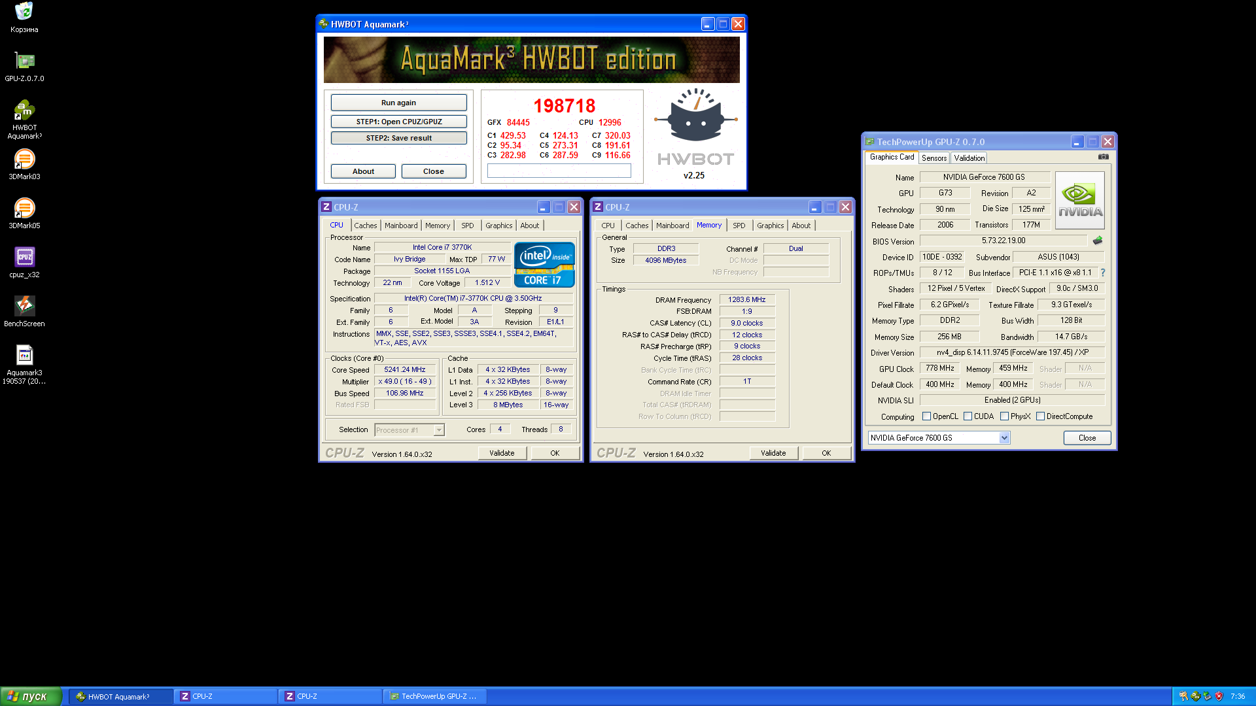Click Core Speed value 5241.24 MHz
This screenshot has width=1256, height=706.
(405, 370)
